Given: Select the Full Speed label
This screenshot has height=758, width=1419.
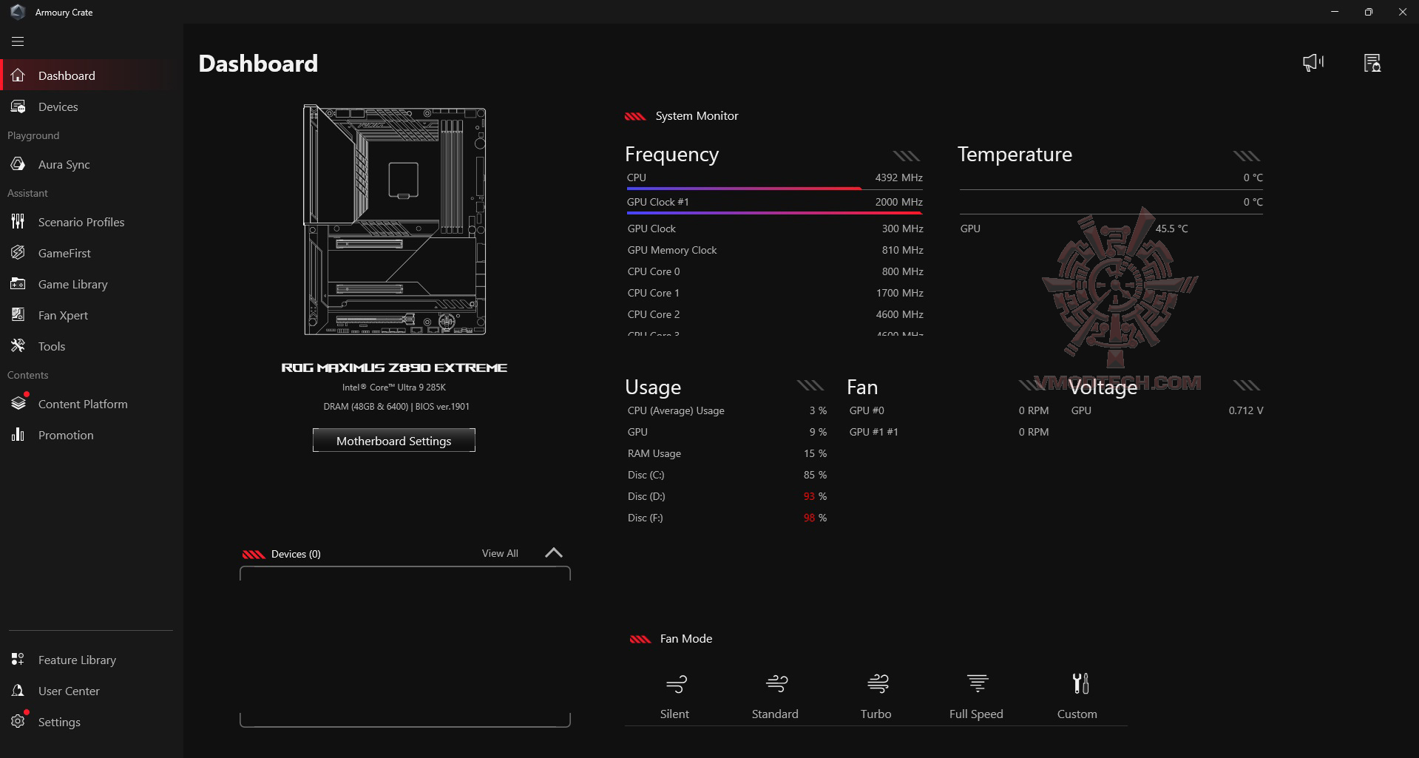Looking at the screenshot, I should click(x=976, y=714).
